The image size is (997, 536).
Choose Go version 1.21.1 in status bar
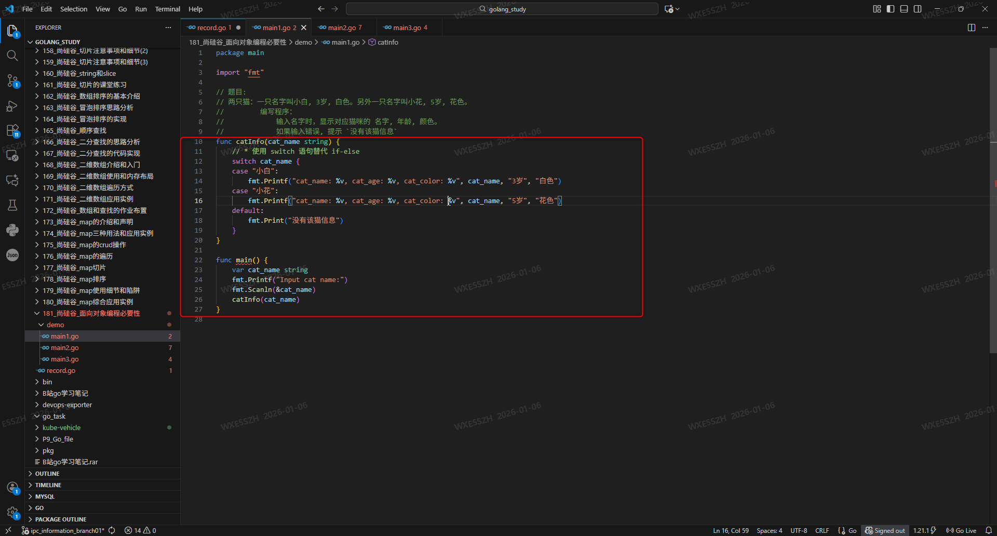[924, 530]
